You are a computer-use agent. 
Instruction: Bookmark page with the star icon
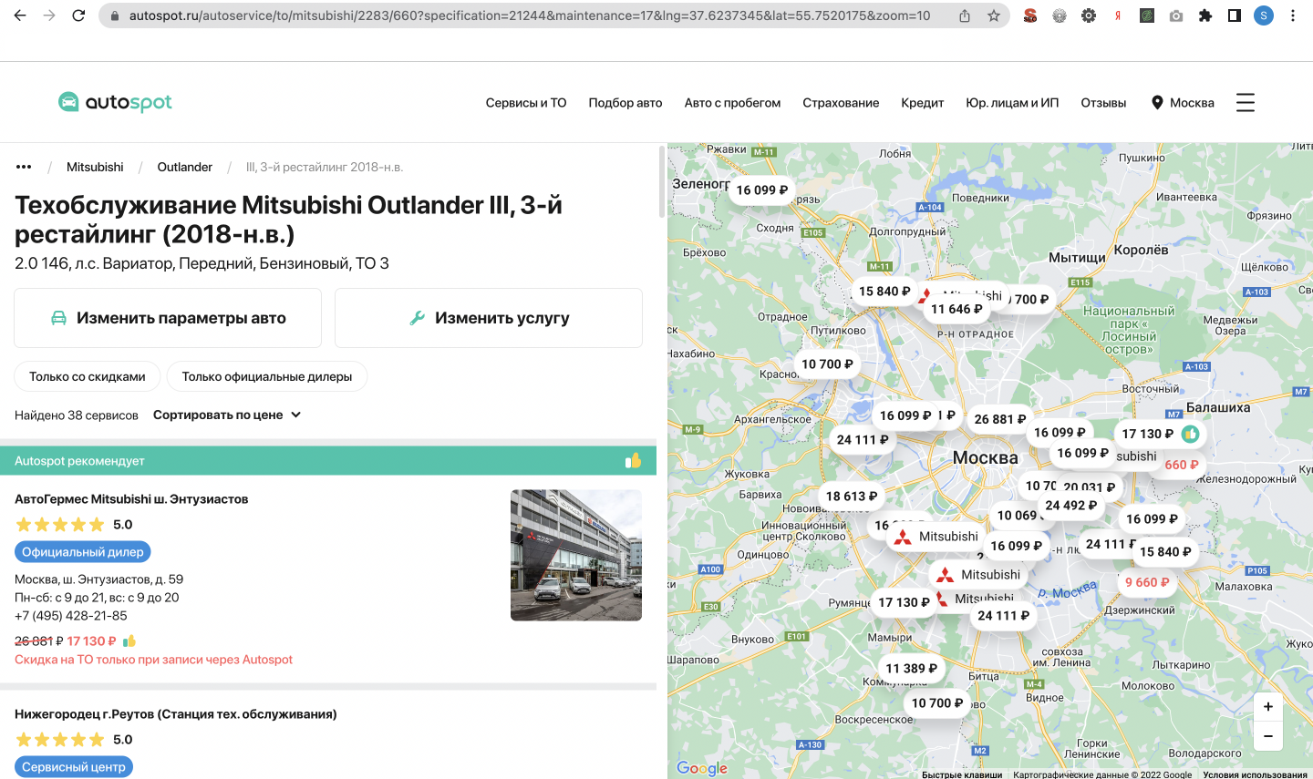coord(994,15)
